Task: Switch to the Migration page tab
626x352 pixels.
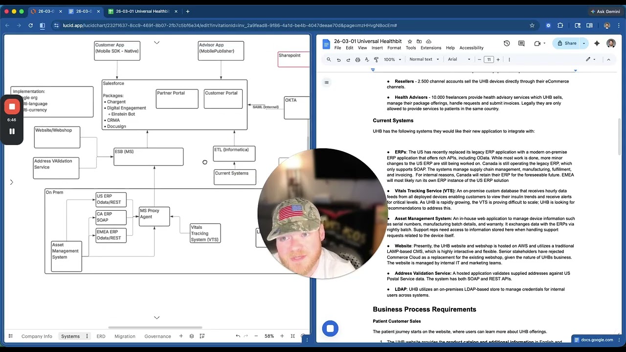Action: (x=125, y=336)
